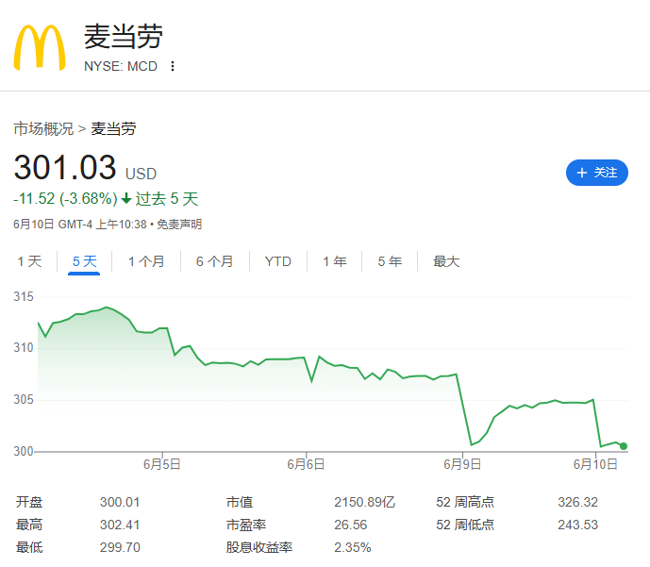This screenshot has width=650, height=567.
Task: Select the 5 天 range tab
Action: coord(84,261)
